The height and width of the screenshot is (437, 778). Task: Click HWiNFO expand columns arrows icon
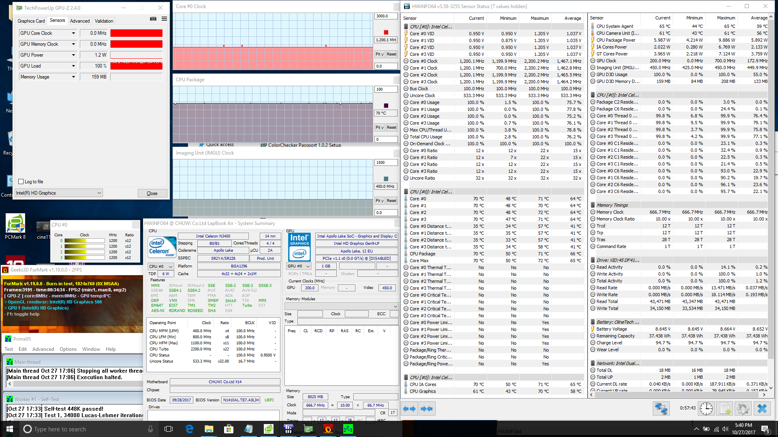pyautogui.click(x=409, y=409)
